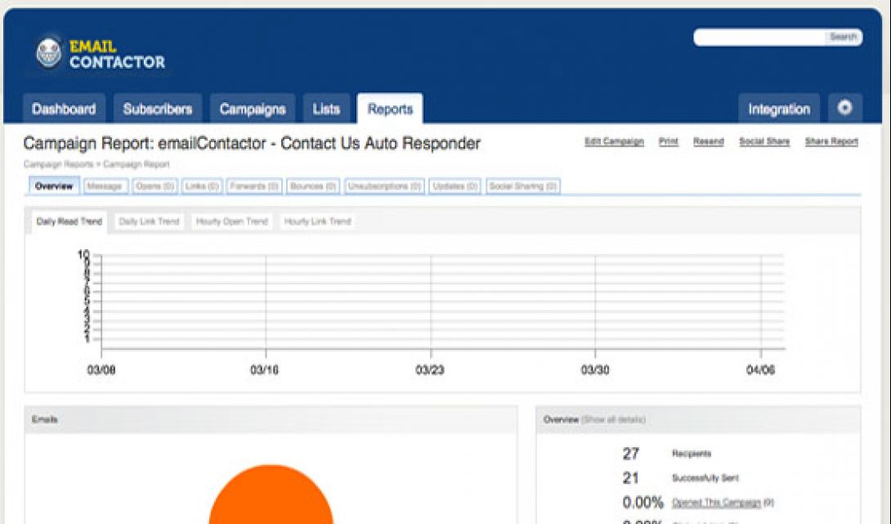Open the settings gear tab
This screenshot has height=524, width=891.
tap(844, 108)
